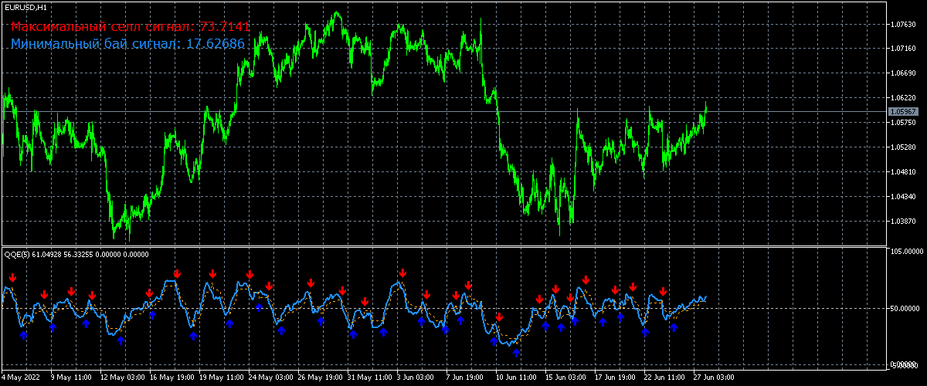Select the rightmost blue buy arrow
Viewport: 927px width, 386px height.
coord(674,327)
